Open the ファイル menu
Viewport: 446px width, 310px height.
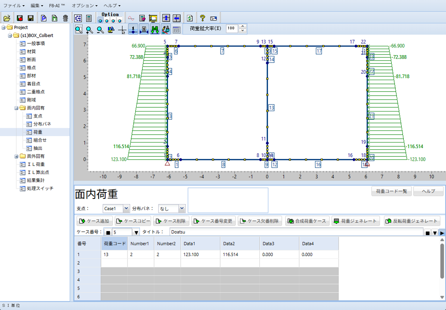coord(14,6)
